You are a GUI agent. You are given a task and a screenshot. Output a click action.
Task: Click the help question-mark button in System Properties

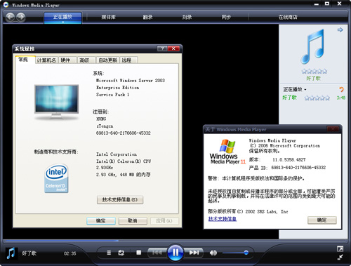pos(162,48)
